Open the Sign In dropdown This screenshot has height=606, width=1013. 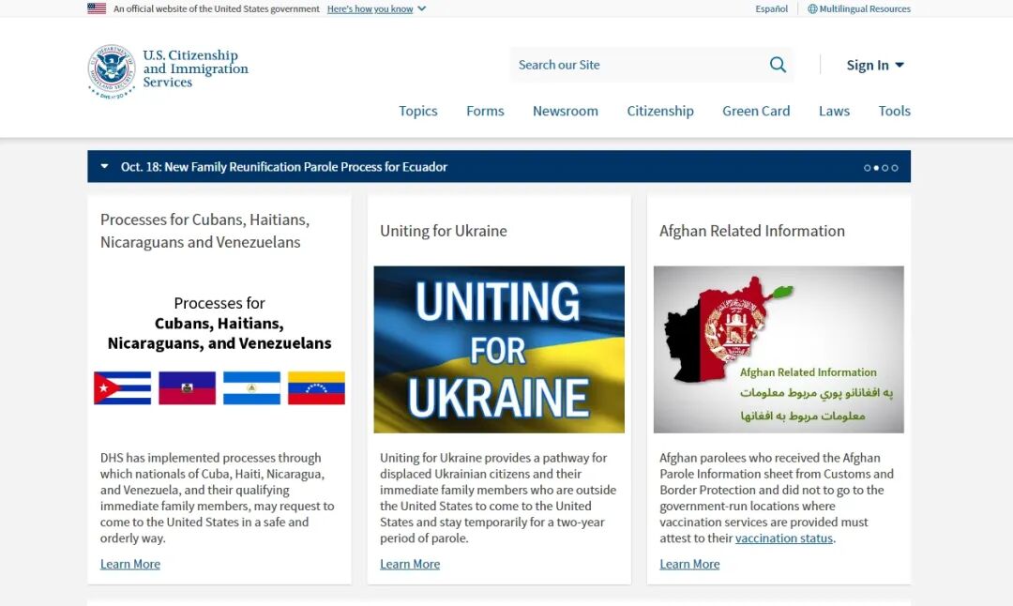(875, 66)
